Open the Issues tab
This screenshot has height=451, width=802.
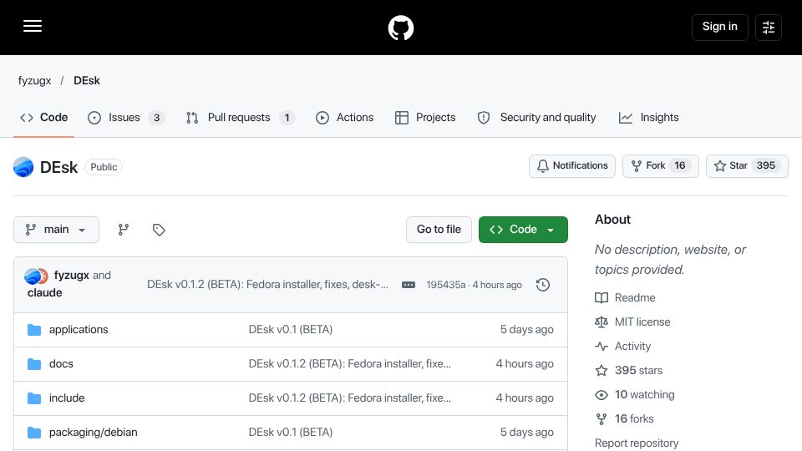[126, 118]
